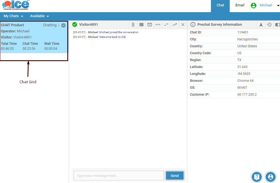This screenshot has width=280, height=183.
Task: Switch to the Chat tab
Action: point(220,5)
